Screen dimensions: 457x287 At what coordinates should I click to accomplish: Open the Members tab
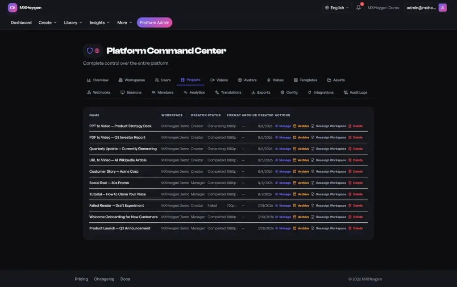(162, 93)
